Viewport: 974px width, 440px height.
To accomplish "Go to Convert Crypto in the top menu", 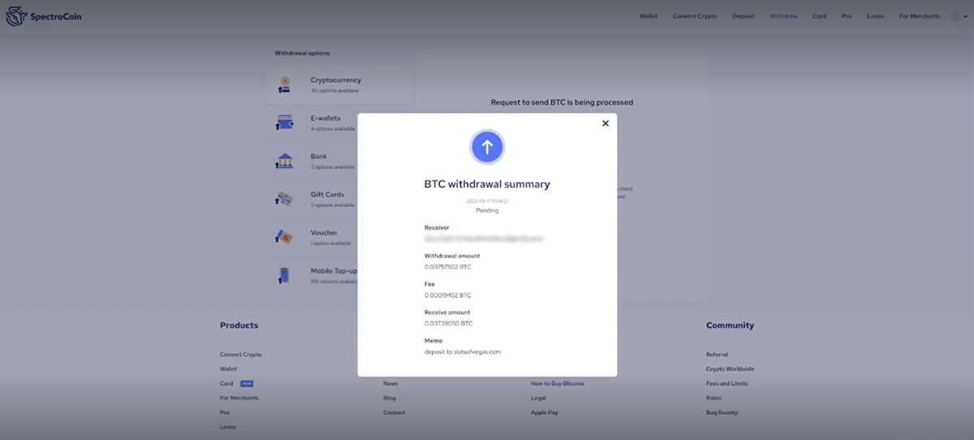I will 695,16.
